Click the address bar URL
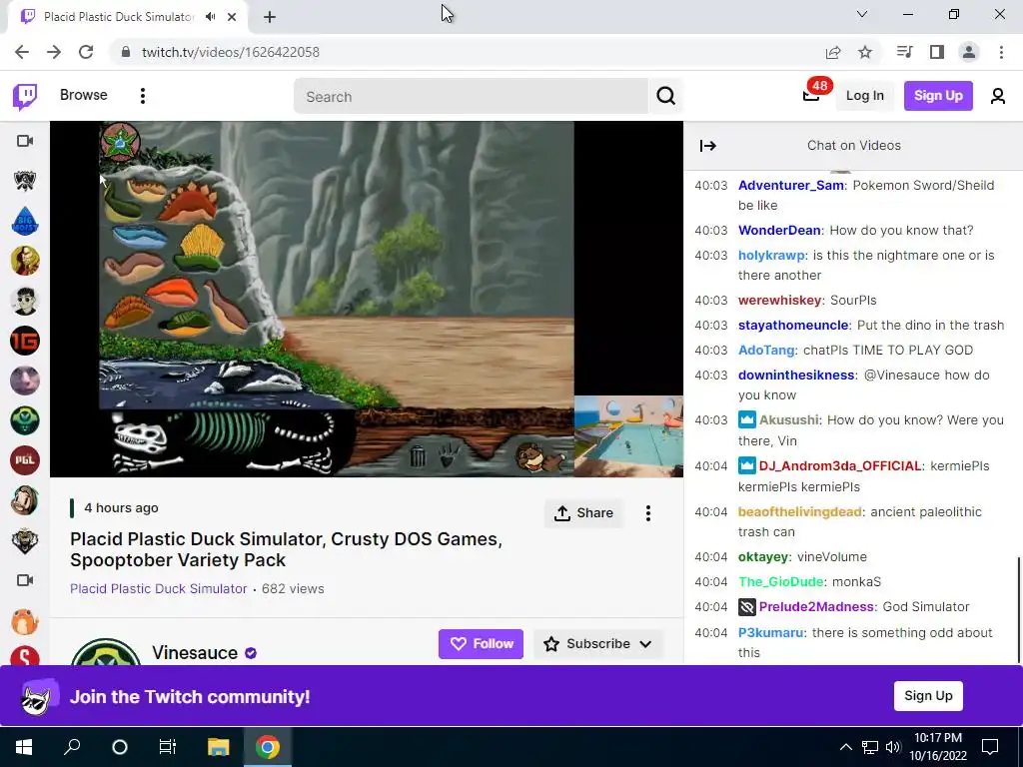 (x=231, y=52)
